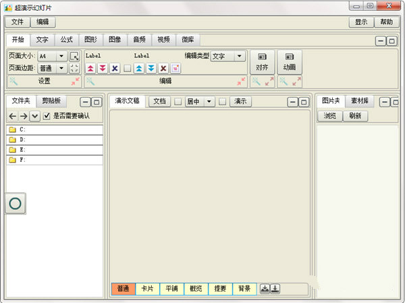Open the 剪贴板 tab
This screenshot has width=405, height=303.
click(x=51, y=101)
